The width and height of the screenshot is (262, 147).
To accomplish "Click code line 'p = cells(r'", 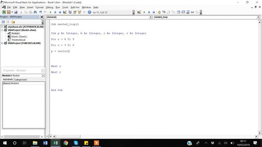I will (x=60, y=51).
